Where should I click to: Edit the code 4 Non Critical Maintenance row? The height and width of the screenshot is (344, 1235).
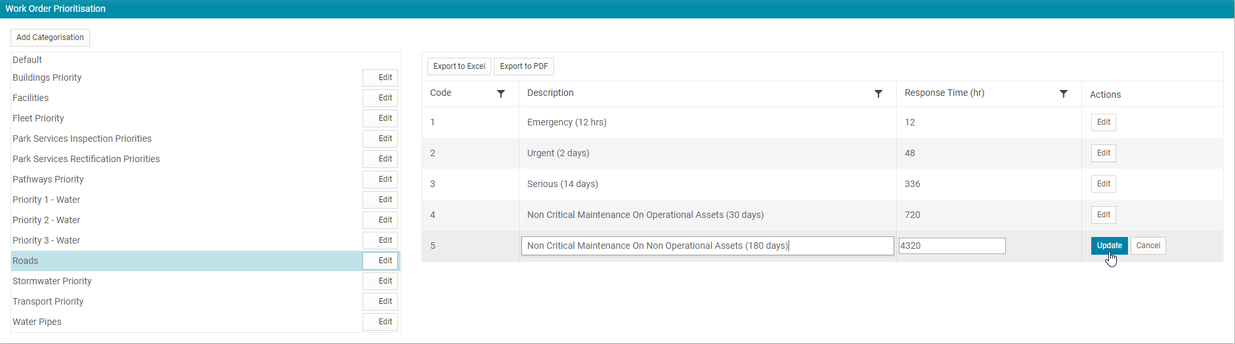coord(1104,215)
